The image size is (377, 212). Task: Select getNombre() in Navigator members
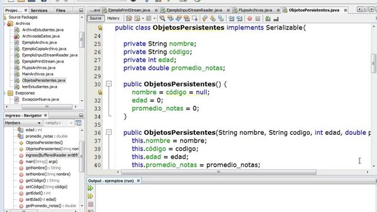(43, 168)
